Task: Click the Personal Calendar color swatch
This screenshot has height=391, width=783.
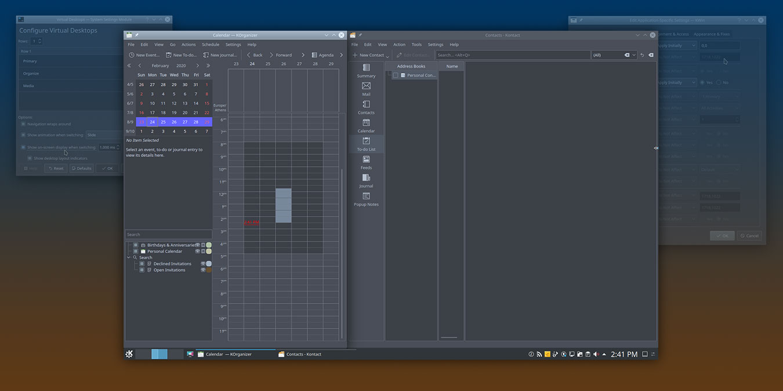Action: [x=209, y=251]
